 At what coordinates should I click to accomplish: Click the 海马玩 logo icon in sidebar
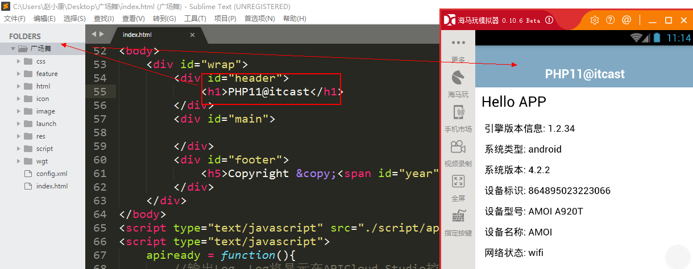[458, 77]
